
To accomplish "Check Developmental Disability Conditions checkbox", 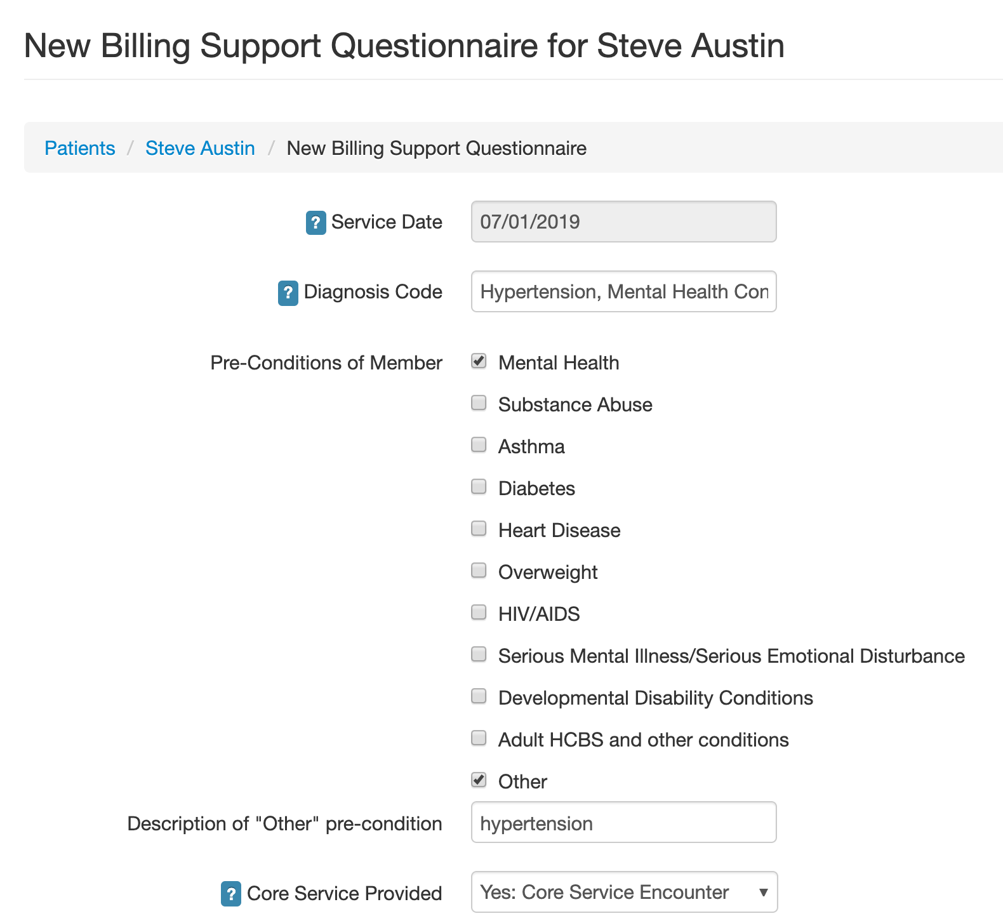I will 479,696.
